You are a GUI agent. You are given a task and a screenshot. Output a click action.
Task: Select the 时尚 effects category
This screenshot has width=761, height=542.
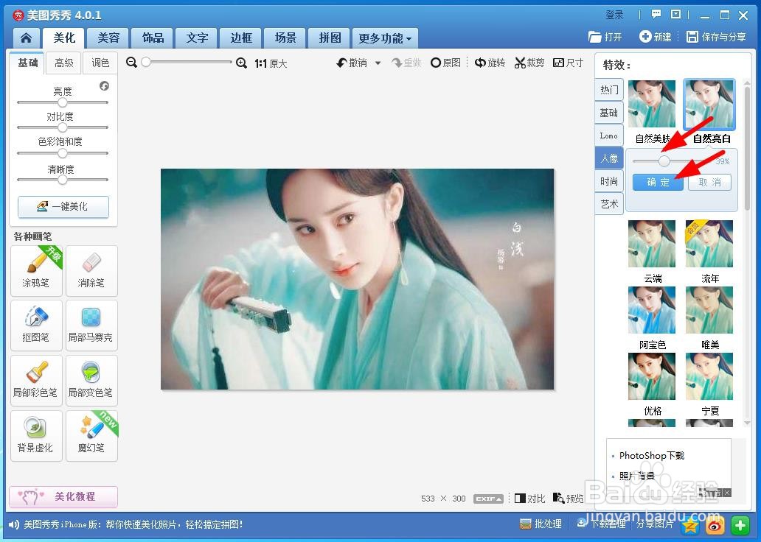[x=609, y=181]
